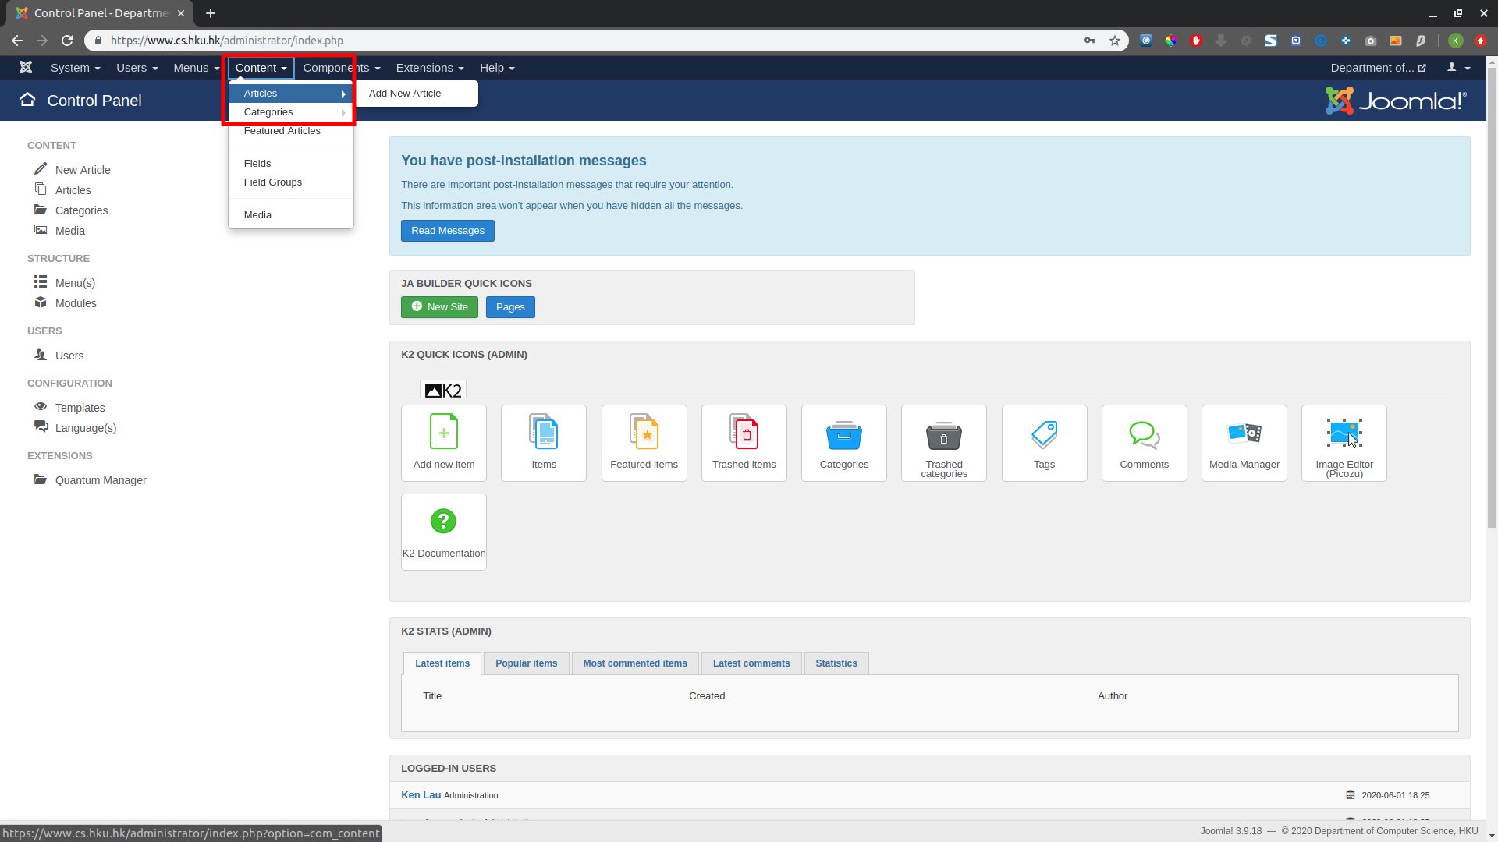The image size is (1498, 842).
Task: Click the Pages quick icon link
Action: (x=510, y=307)
